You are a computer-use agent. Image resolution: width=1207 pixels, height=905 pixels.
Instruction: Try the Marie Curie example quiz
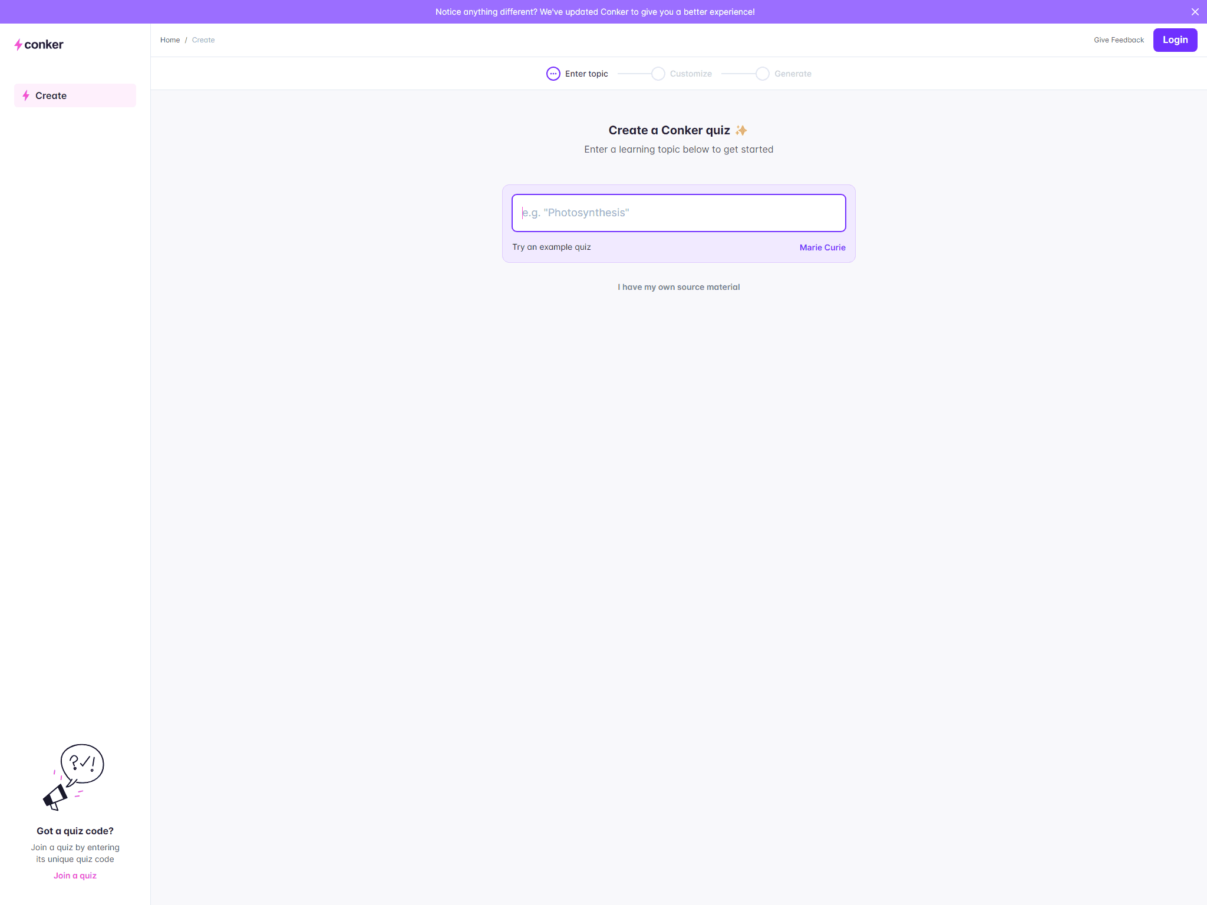pos(822,247)
